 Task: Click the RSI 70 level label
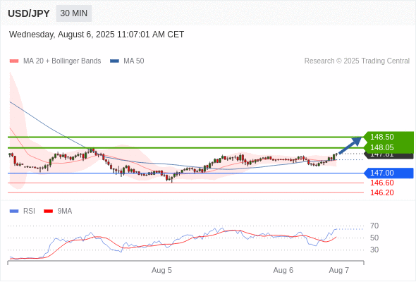click(374, 226)
